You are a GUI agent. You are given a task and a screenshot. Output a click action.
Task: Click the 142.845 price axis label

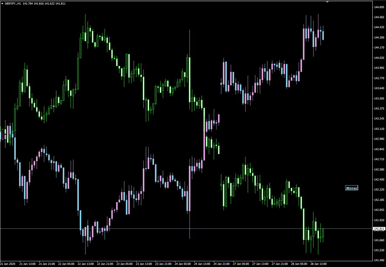click(379, 149)
